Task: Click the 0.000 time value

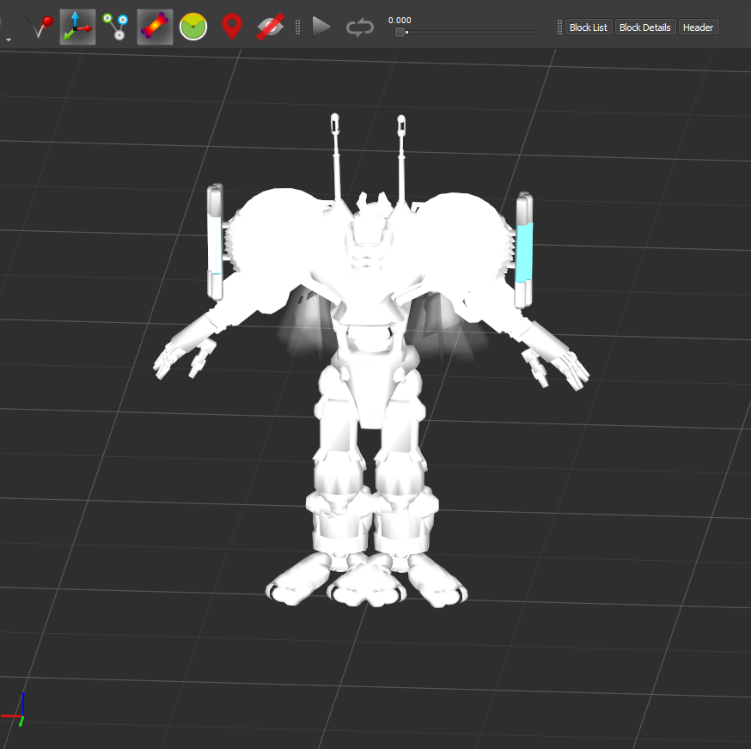Action: [400, 20]
